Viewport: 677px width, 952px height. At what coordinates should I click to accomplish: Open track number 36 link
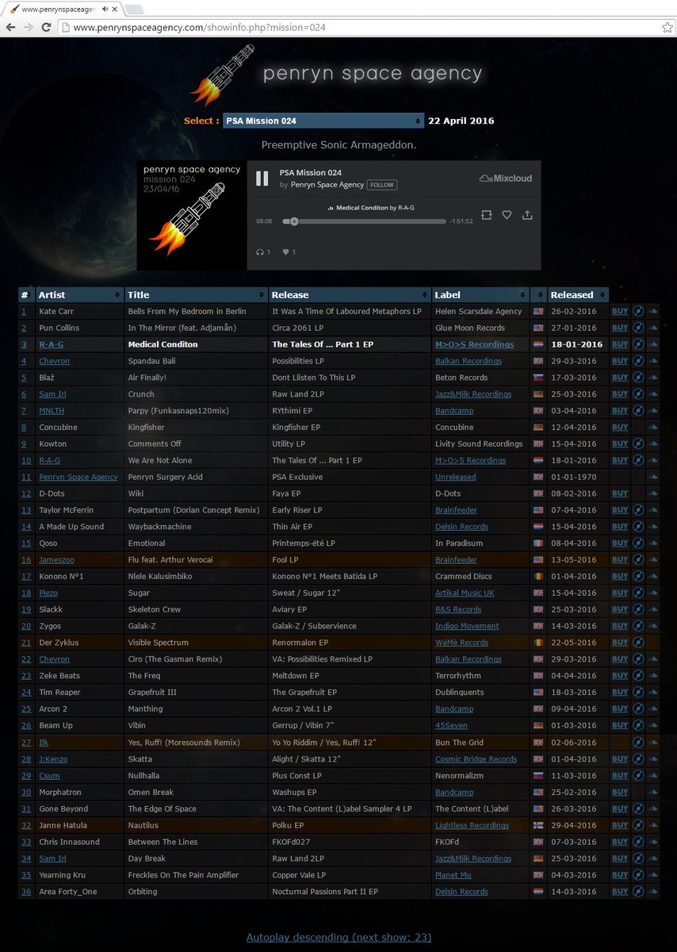pyautogui.click(x=26, y=892)
